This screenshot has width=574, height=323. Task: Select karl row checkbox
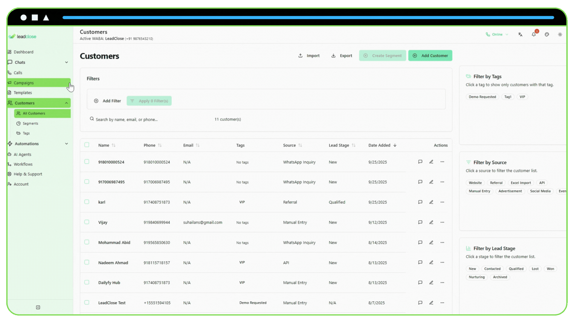pos(87,202)
